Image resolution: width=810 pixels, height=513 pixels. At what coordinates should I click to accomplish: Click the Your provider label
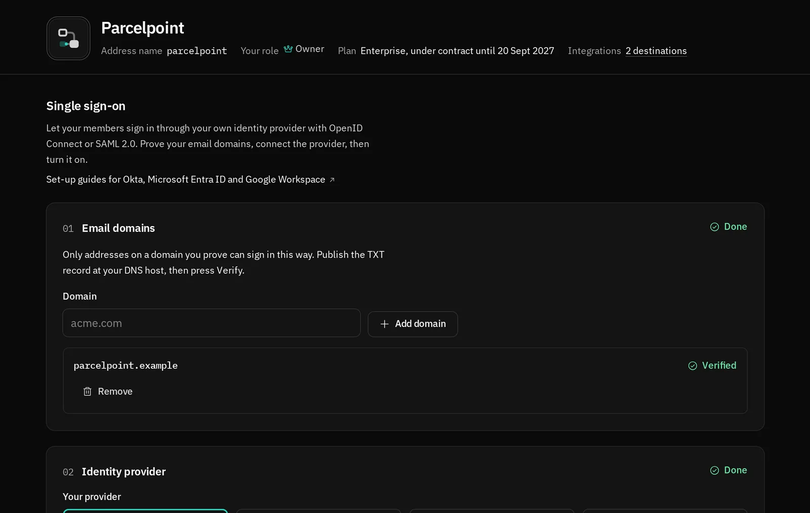92,497
